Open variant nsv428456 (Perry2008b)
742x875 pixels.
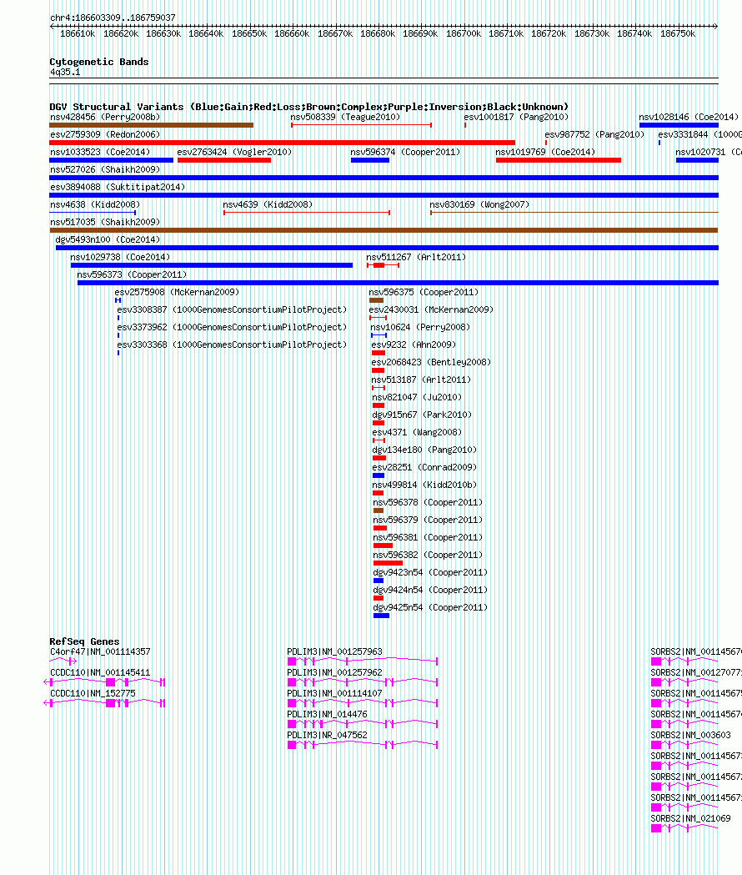(105, 117)
